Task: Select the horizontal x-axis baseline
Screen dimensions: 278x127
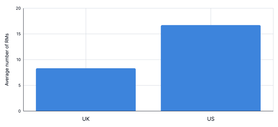Action: click(148, 111)
